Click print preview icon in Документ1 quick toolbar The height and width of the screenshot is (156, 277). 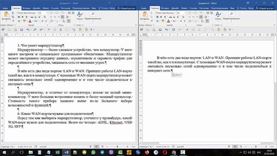coord(16,30)
